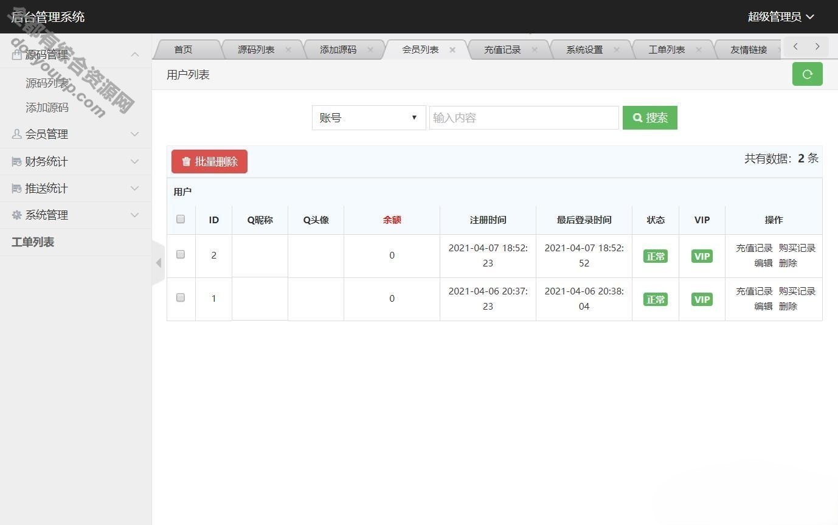Close the 添加源码 tab
Viewport: 838px width, 525px height.
(x=370, y=50)
